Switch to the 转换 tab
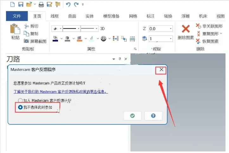The image size is (229, 153). [x=168, y=16]
